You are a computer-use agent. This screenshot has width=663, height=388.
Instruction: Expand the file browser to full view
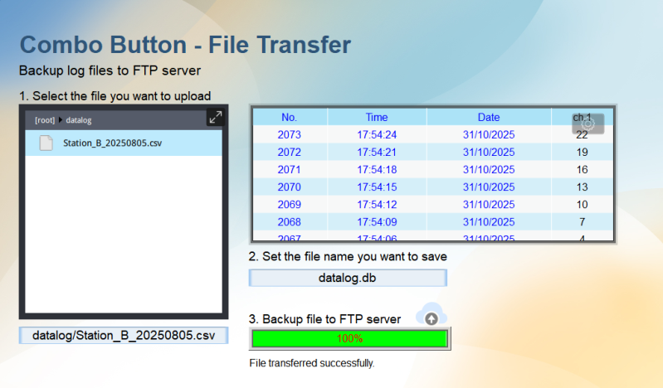coord(215,117)
